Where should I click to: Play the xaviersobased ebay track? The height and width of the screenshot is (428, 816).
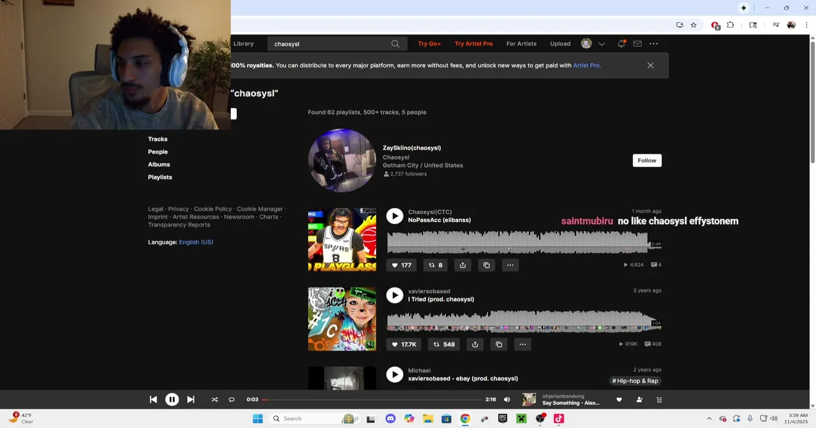(395, 374)
